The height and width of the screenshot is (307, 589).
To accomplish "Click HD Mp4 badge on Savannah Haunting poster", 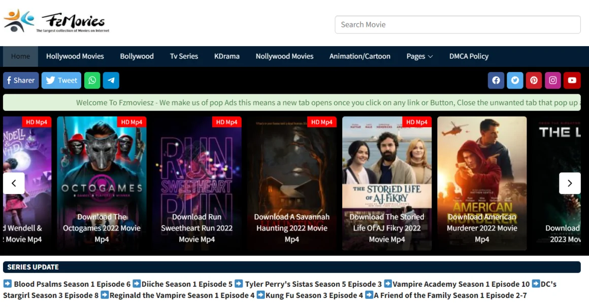I will pos(322,122).
